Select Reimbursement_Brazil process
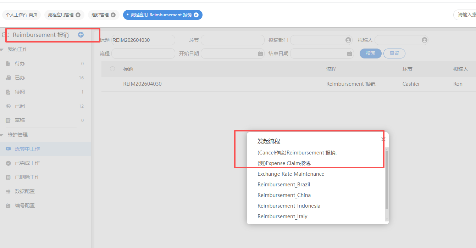 [x=284, y=185]
